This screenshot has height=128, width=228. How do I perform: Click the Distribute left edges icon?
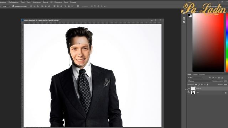tap(66, 6)
